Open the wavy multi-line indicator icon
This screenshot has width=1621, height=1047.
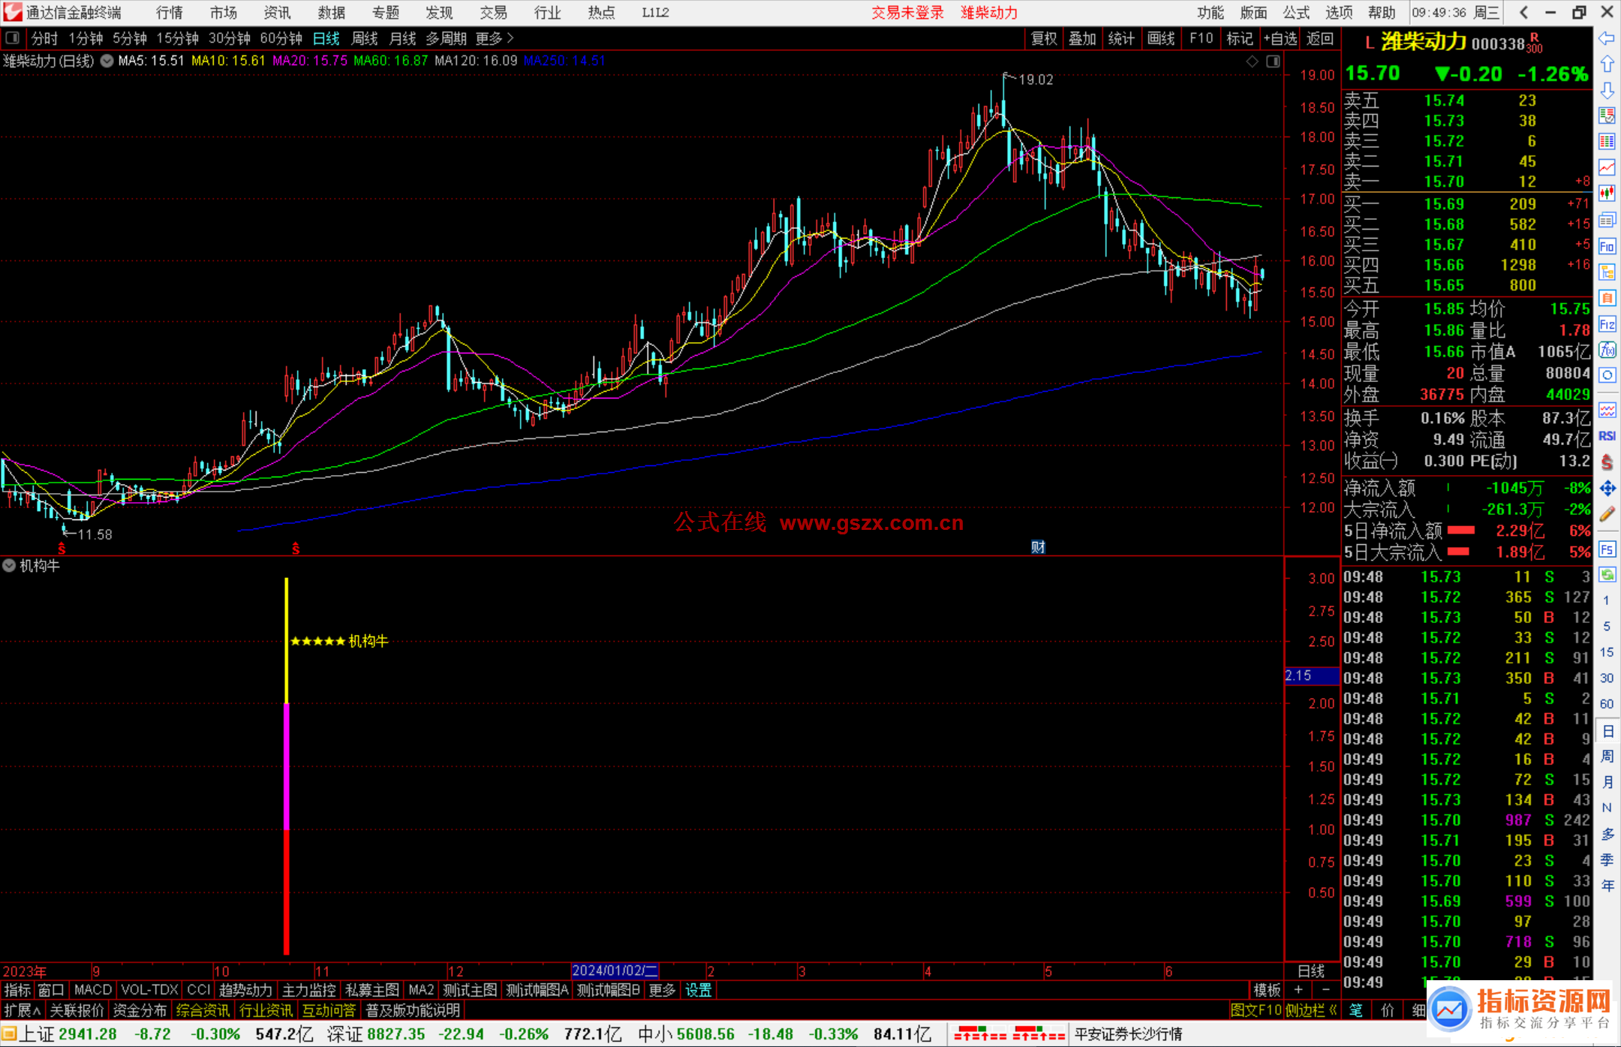(x=1607, y=410)
